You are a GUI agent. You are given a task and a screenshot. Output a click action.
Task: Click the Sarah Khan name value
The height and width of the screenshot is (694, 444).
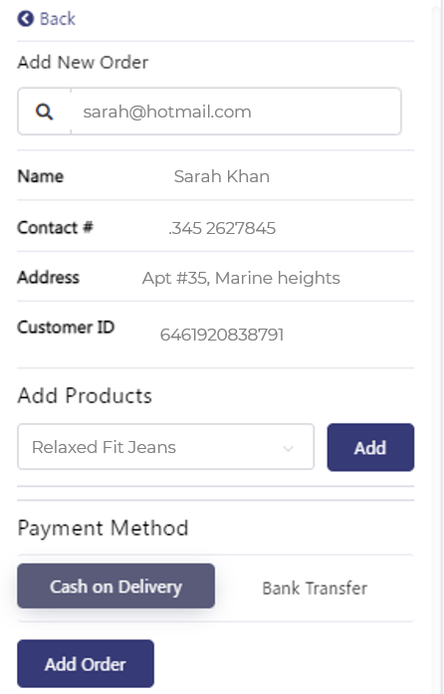pyautogui.click(x=221, y=176)
